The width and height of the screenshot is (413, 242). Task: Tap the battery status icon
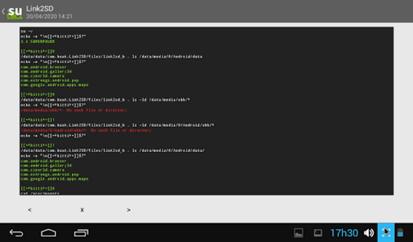400,233
